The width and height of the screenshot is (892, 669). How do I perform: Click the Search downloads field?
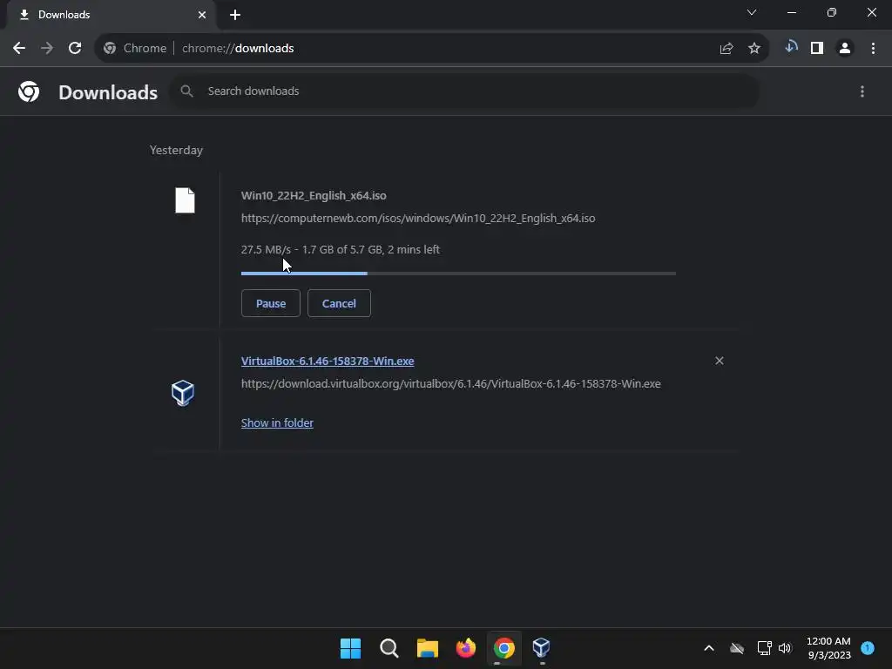465,91
